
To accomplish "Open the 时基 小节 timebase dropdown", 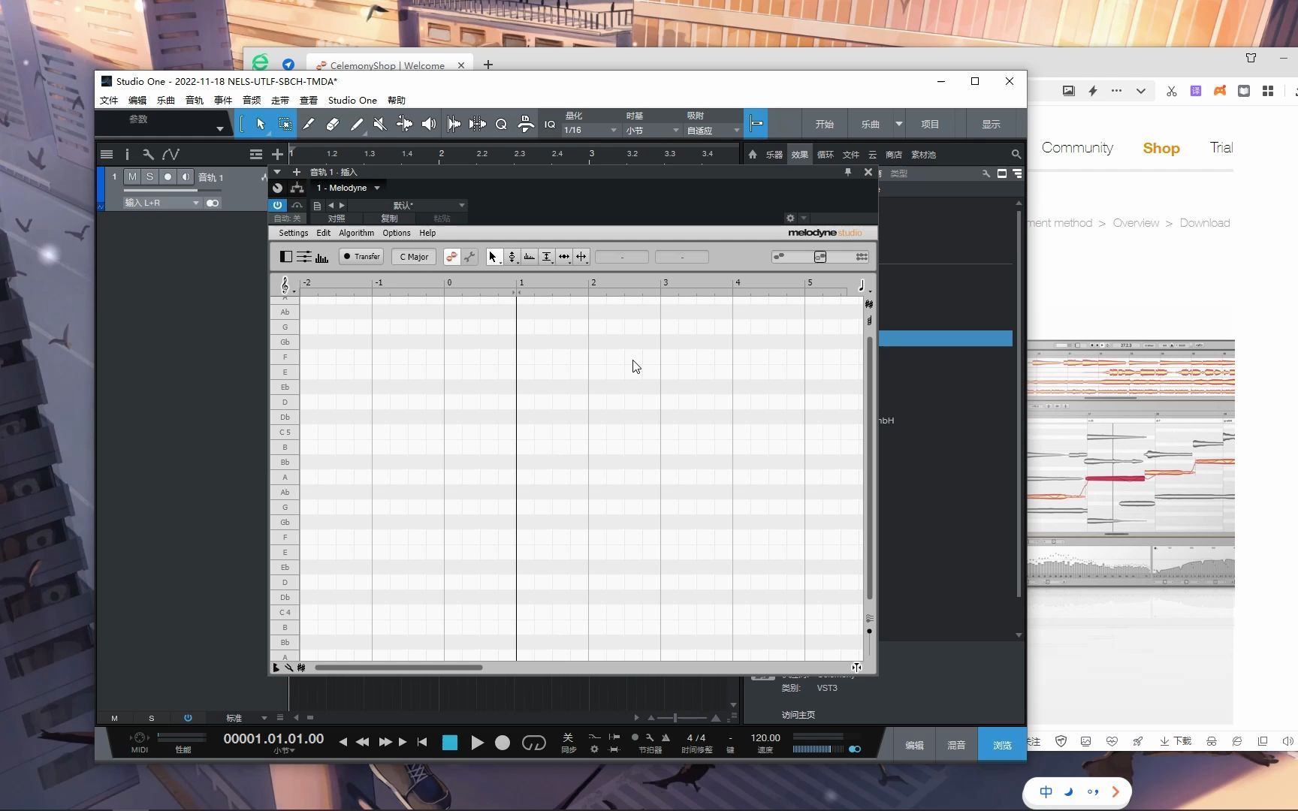I will (x=652, y=130).
